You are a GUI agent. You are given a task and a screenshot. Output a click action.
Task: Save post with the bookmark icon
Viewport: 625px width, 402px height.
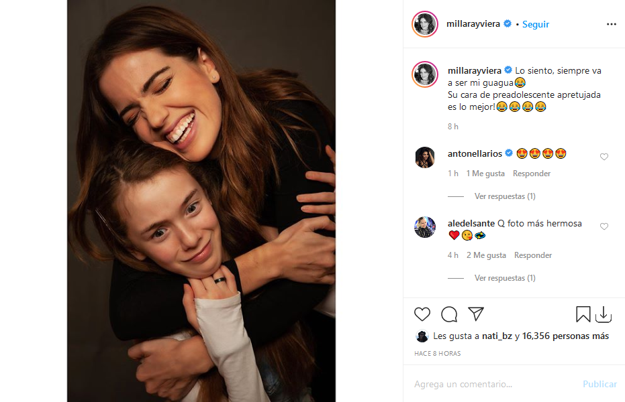[583, 314]
